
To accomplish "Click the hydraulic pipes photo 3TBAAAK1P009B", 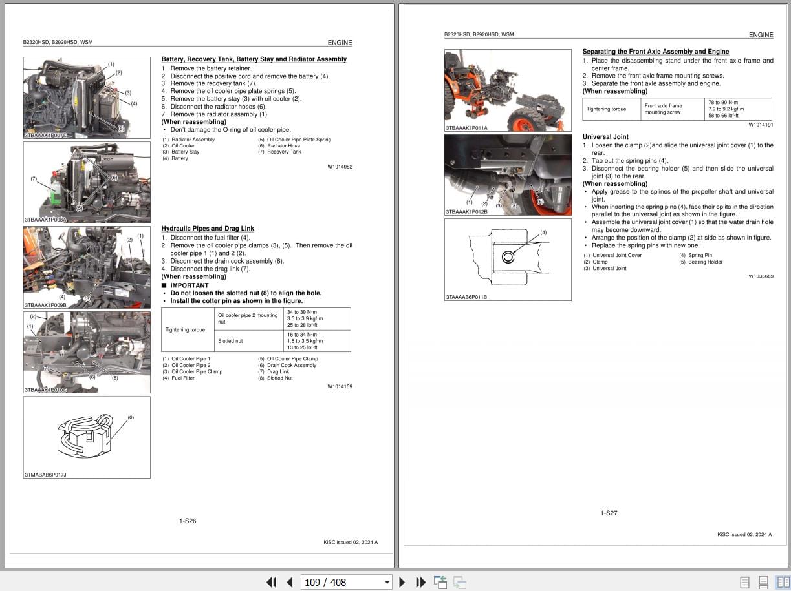I will pyautogui.click(x=87, y=267).
